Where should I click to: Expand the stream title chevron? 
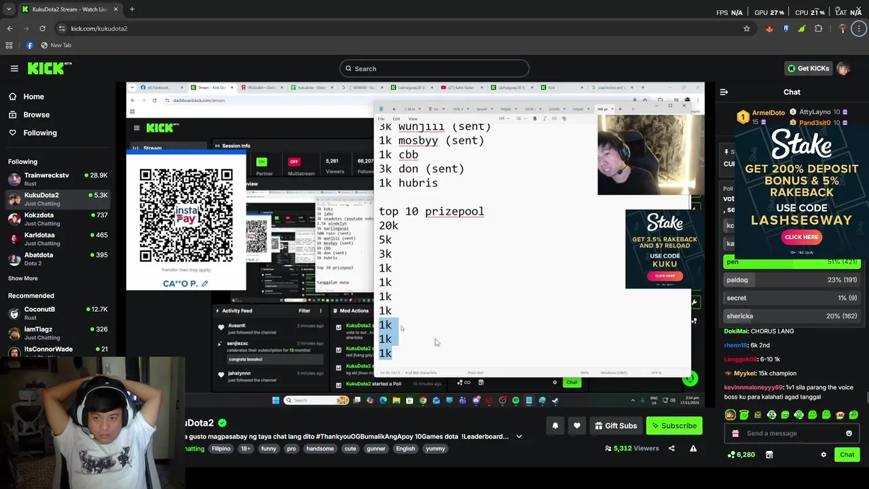pyautogui.click(x=519, y=437)
